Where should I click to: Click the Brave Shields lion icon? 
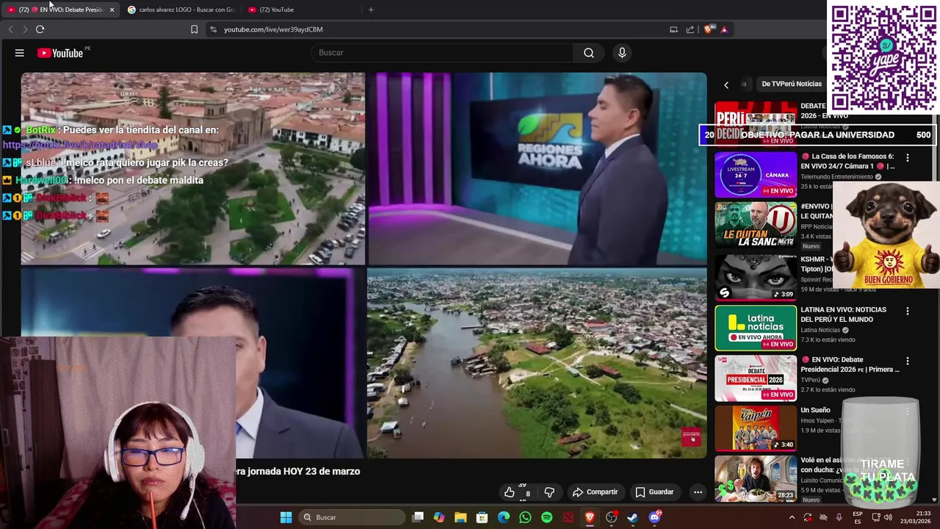tap(708, 29)
